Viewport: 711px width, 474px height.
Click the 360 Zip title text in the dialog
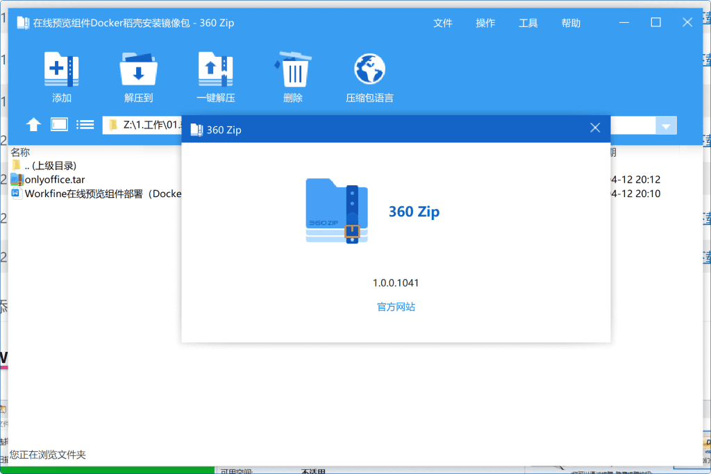(x=224, y=130)
